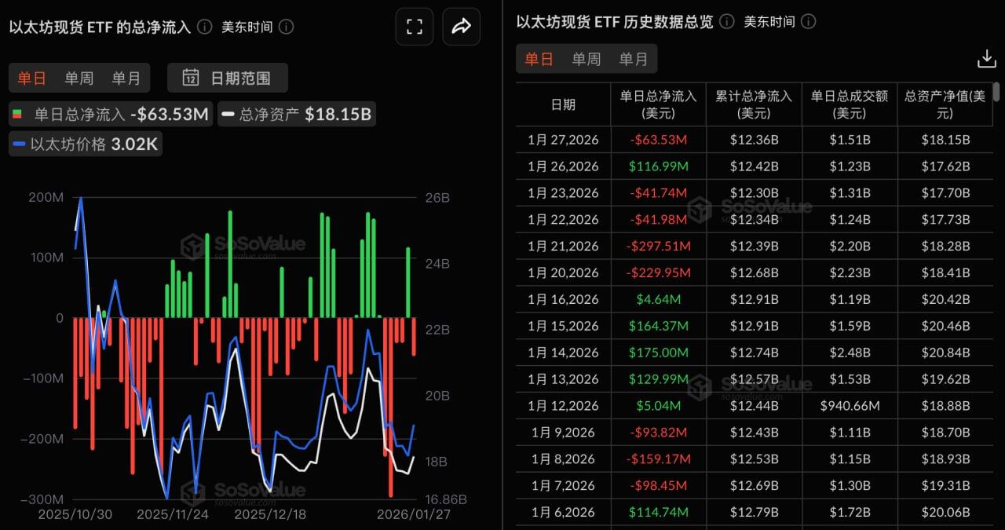This screenshot has width=1005, height=530.
Task: Click the blue 以太坊价格 color line swatch
Action: tap(20, 144)
